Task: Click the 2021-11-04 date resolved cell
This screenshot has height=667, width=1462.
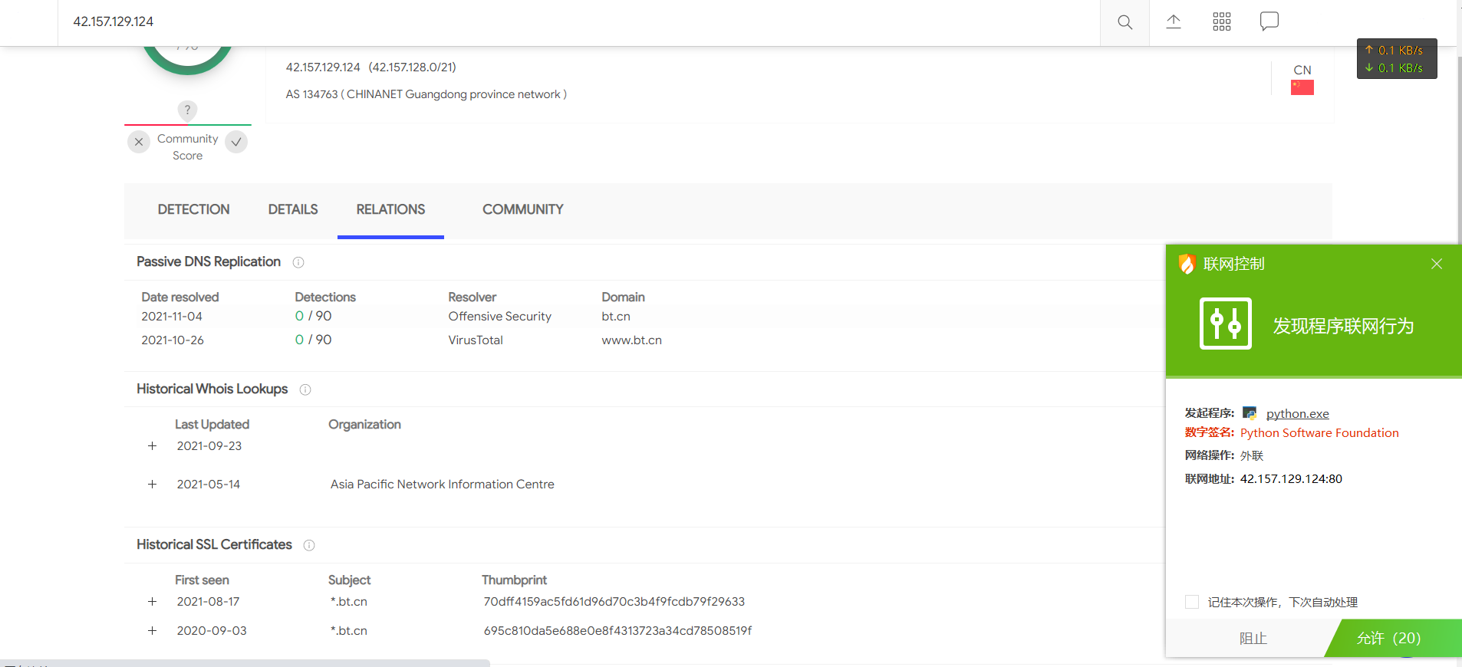Action: pos(172,316)
